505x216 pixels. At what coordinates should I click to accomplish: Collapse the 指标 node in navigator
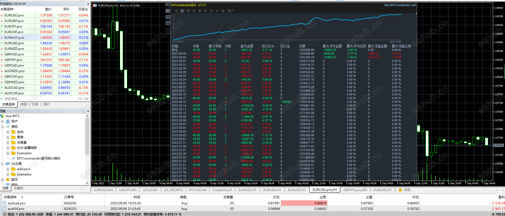point(2,127)
